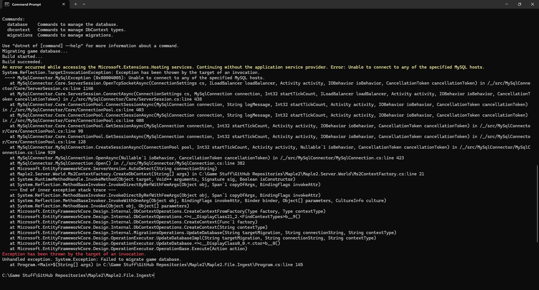
Task: Close the Command Prompt tab
Action: click(x=63, y=4)
